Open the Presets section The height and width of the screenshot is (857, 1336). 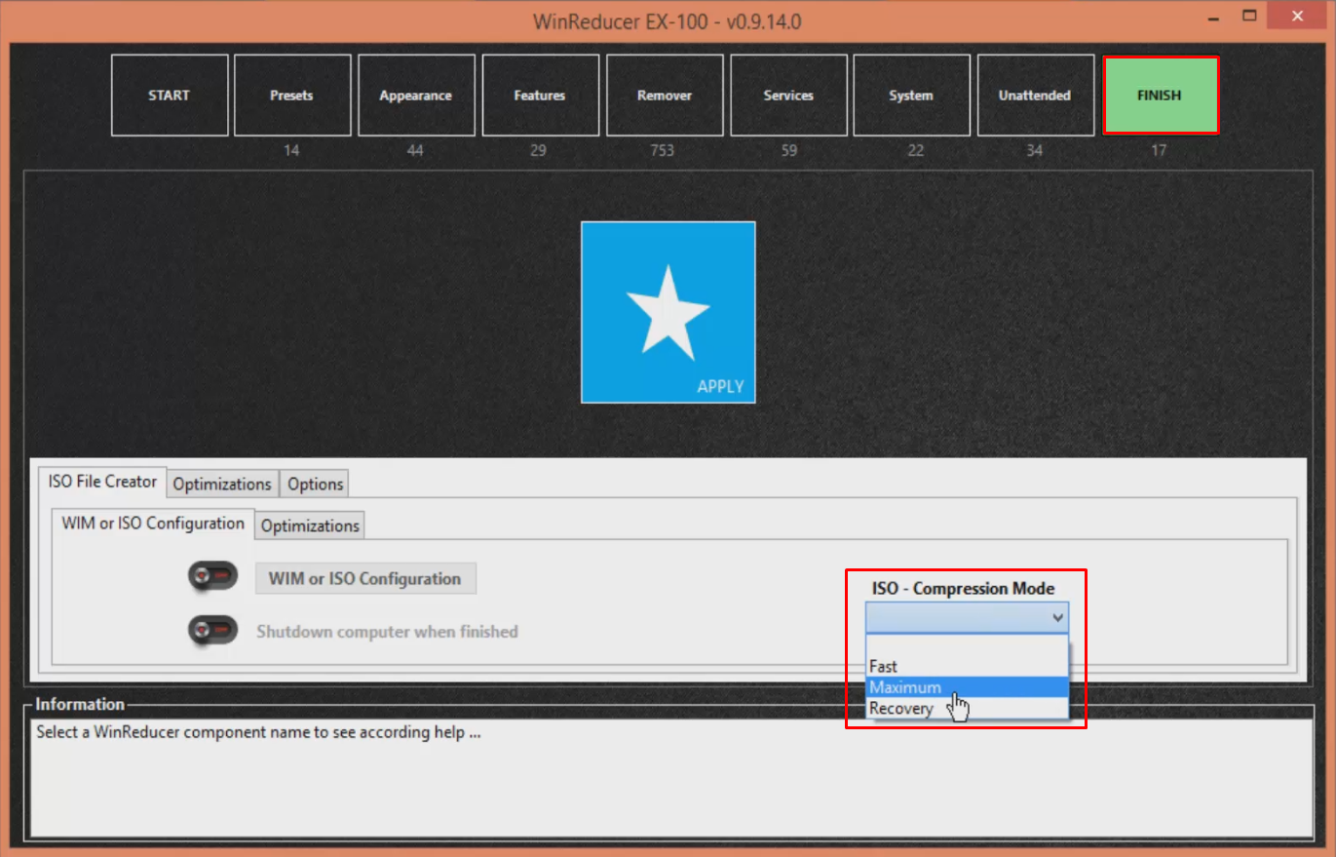(292, 96)
